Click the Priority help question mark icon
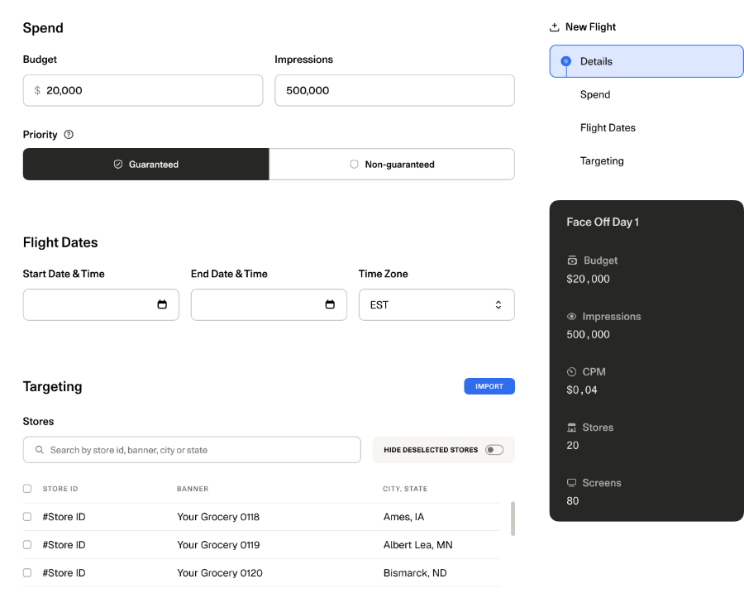The height and width of the screenshot is (593, 744). (69, 135)
